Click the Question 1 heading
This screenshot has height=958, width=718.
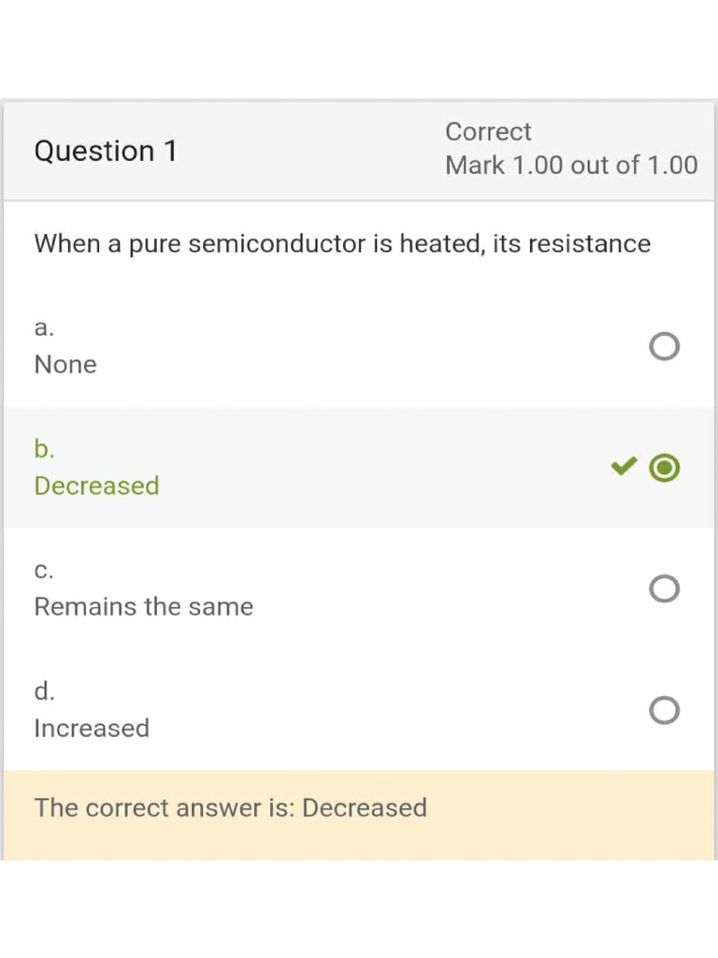point(106,151)
